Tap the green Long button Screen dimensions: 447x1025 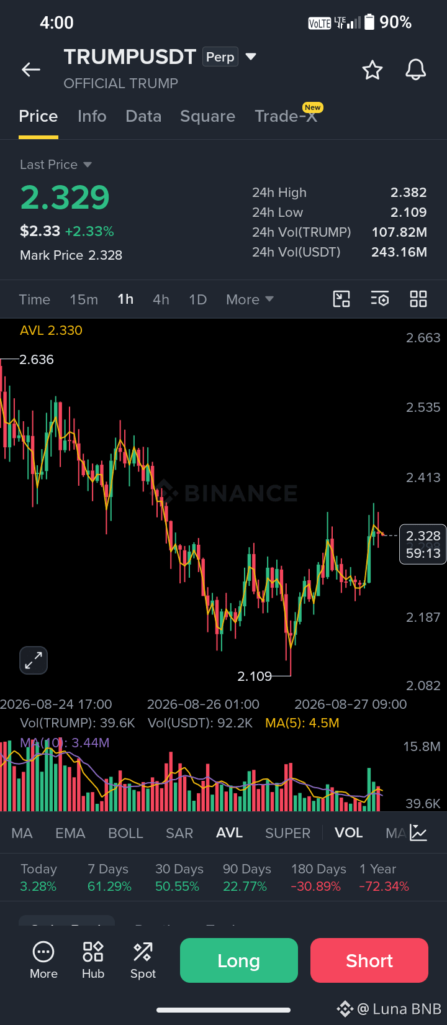tap(239, 960)
